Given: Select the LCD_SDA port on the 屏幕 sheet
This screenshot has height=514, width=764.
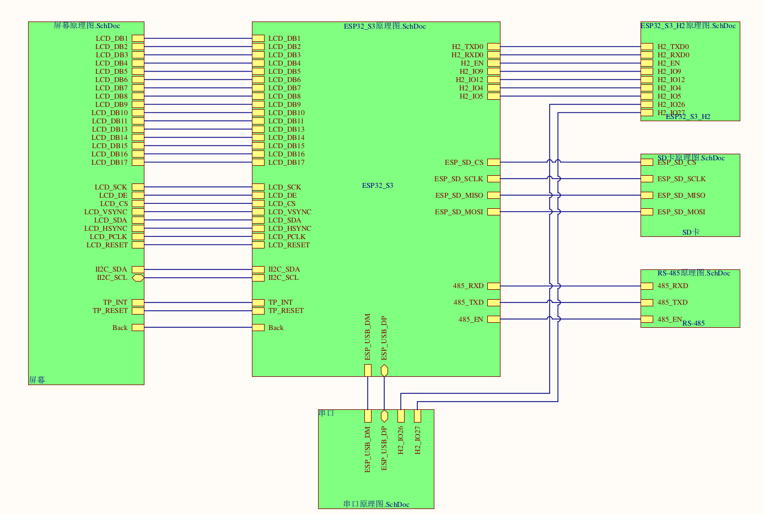Looking at the screenshot, I should 138,220.
